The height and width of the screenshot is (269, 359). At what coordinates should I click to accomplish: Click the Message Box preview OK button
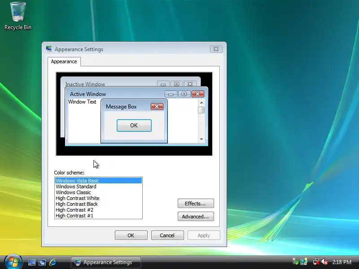coord(134,126)
